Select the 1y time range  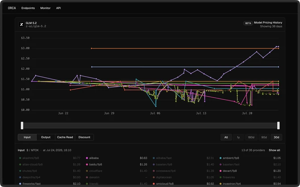coord(238,138)
